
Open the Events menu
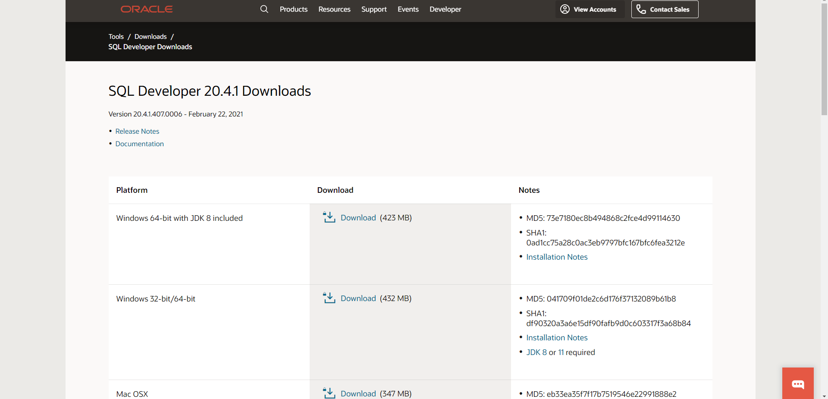pyautogui.click(x=408, y=9)
